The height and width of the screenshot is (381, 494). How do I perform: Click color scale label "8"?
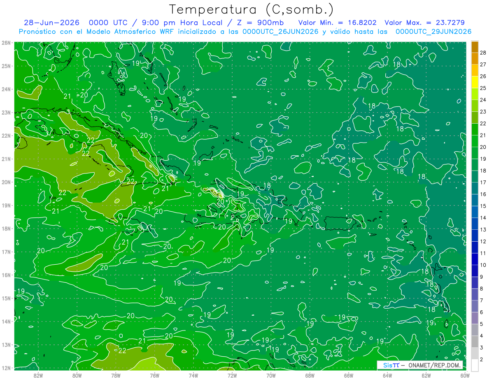482,289
